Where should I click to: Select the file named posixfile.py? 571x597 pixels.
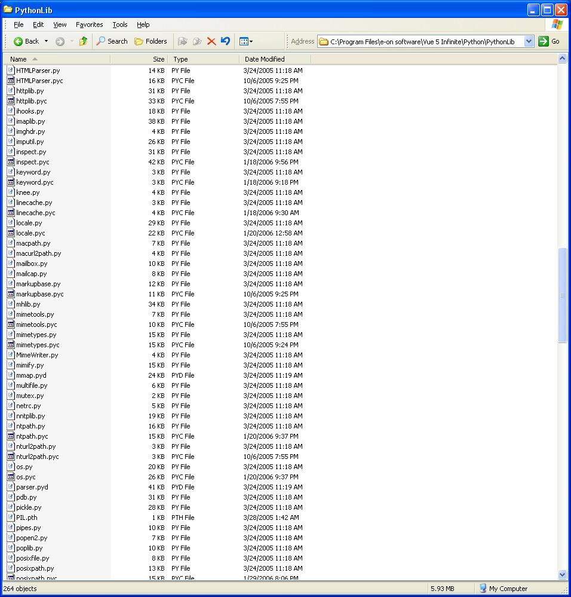click(x=33, y=558)
